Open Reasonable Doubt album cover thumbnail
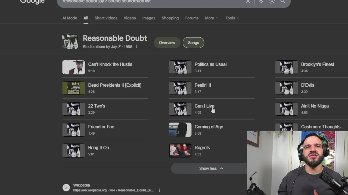This screenshot has height=195, width=348. tap(70, 41)
